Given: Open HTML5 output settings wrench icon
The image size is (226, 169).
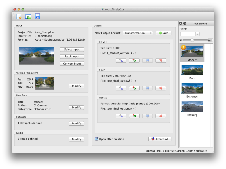Looking at the screenshot, I should tap(121, 61).
